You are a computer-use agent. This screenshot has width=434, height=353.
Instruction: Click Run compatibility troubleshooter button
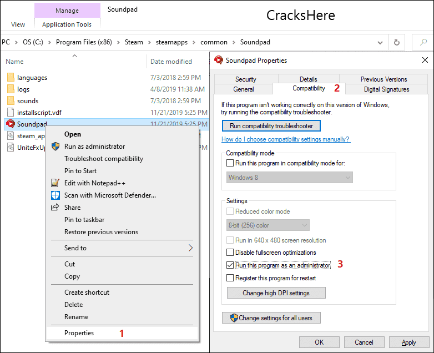(x=271, y=125)
